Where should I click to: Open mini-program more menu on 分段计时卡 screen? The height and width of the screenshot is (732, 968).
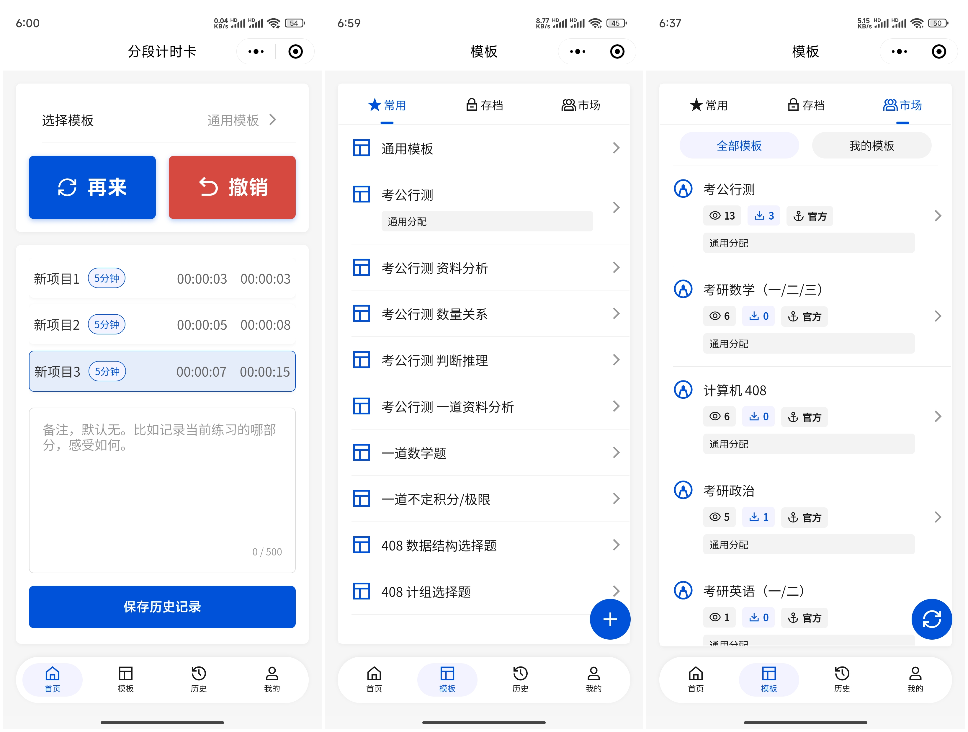pos(256,52)
